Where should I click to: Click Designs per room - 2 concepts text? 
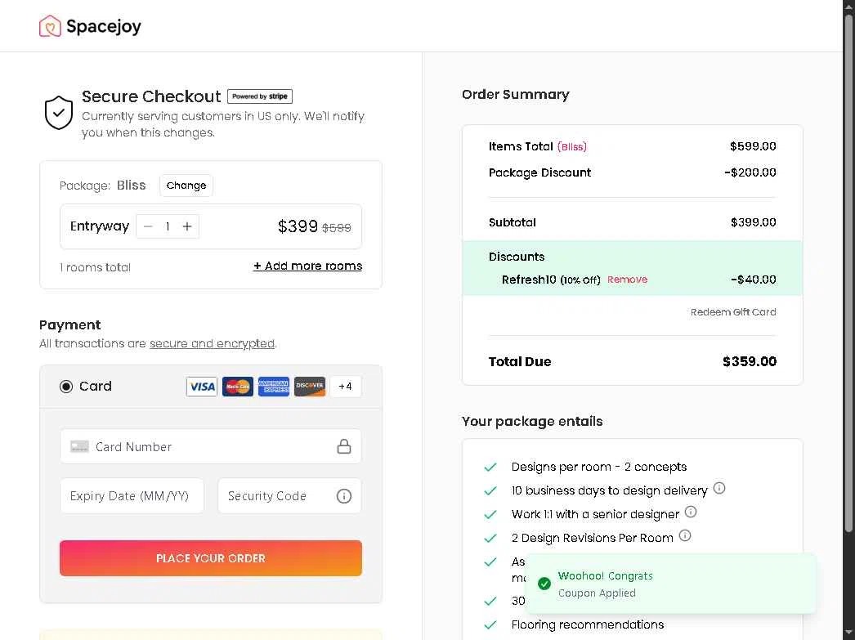[x=598, y=468]
